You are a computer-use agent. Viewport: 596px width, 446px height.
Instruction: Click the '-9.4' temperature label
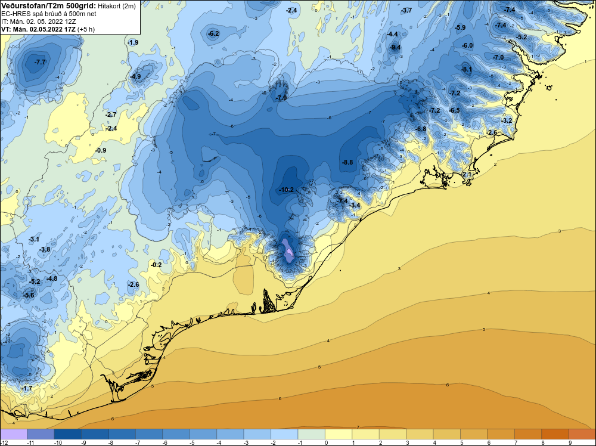click(x=395, y=47)
